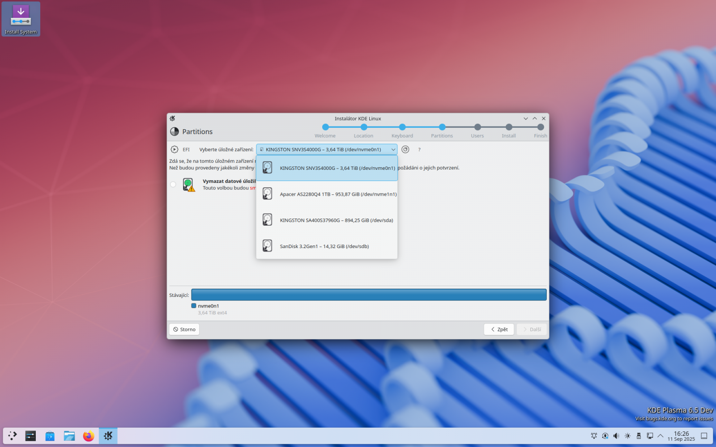The image size is (716, 447).
Task: Click the question mark help icon
Action: [419, 149]
